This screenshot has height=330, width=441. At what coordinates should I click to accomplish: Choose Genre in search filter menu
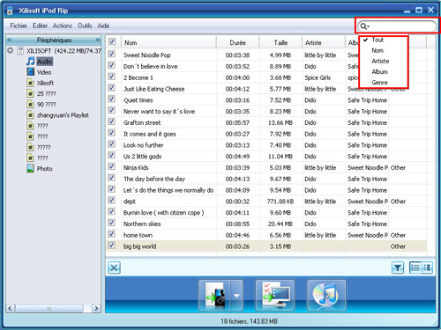(384, 83)
